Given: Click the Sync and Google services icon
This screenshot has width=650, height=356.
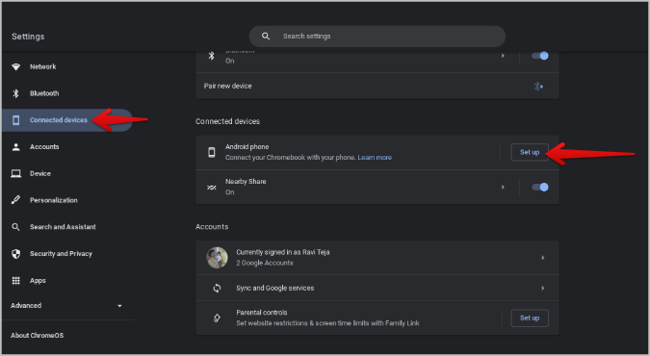Looking at the screenshot, I should point(217,288).
